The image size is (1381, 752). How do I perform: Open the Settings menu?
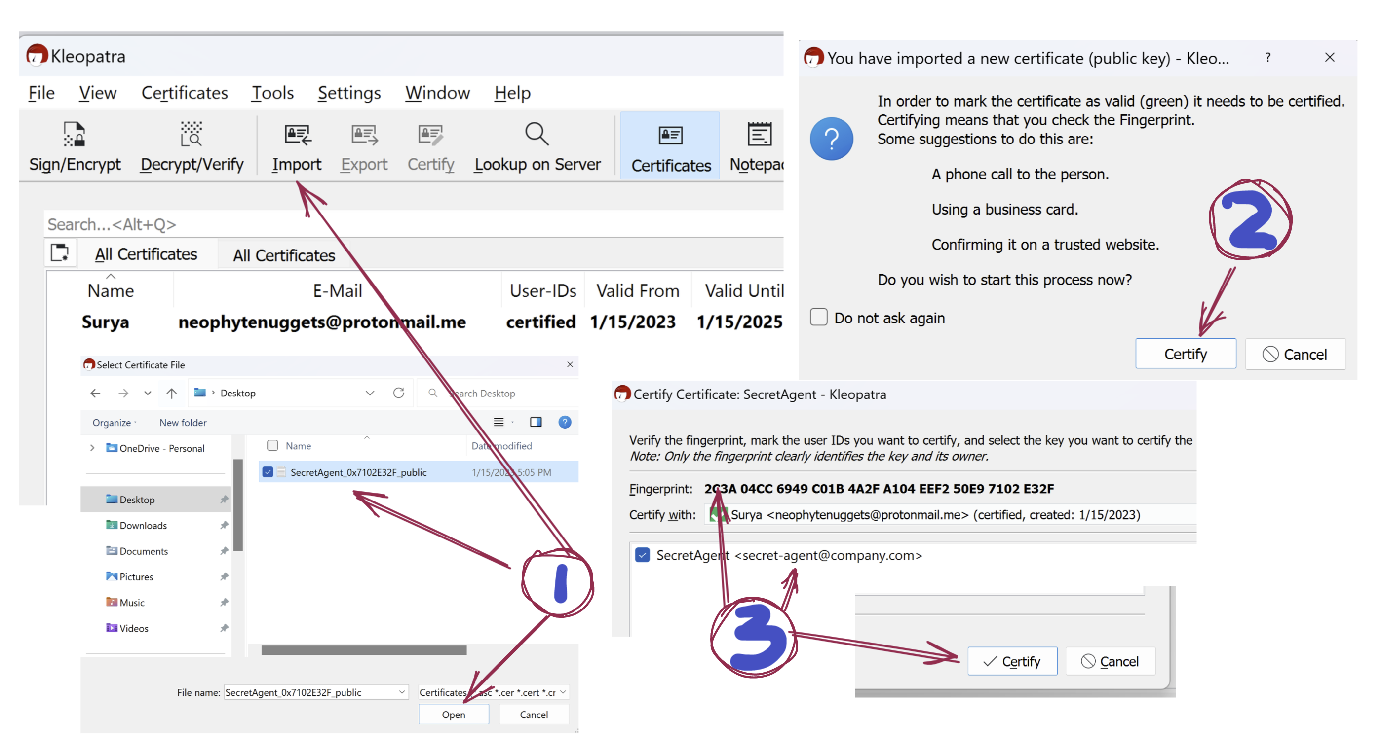click(x=349, y=93)
